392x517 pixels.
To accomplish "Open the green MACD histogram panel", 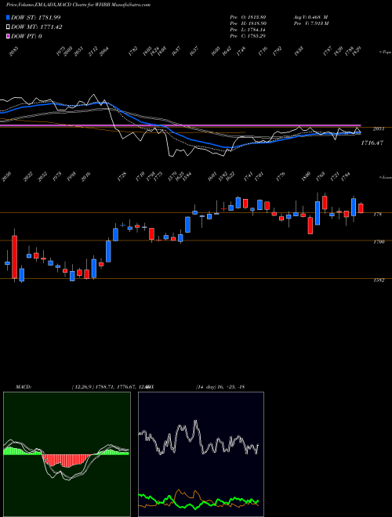I will pos(67,454).
